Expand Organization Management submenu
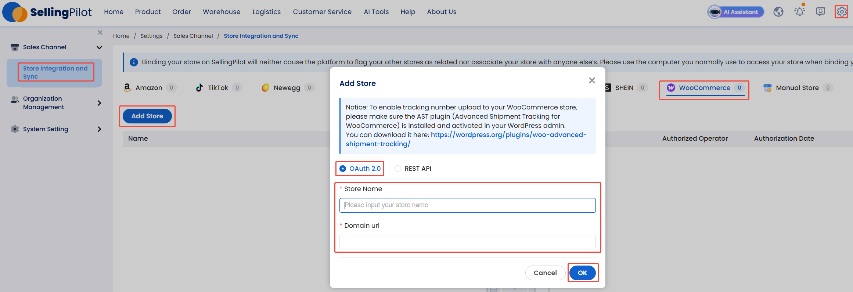 click(x=99, y=103)
